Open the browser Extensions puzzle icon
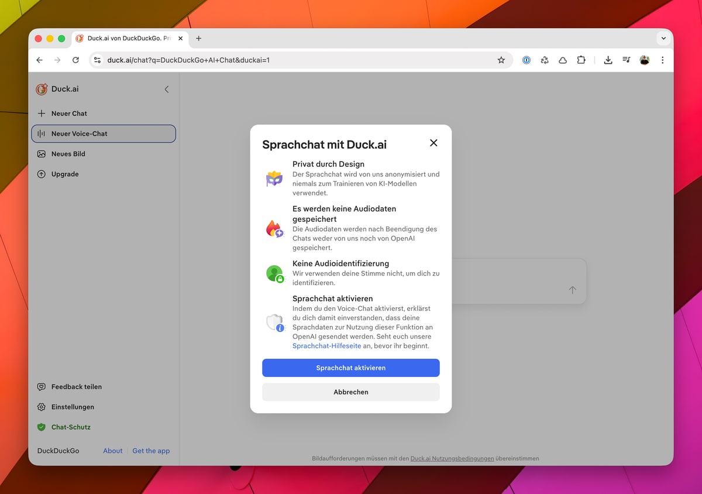The height and width of the screenshot is (494, 702). 581,60
